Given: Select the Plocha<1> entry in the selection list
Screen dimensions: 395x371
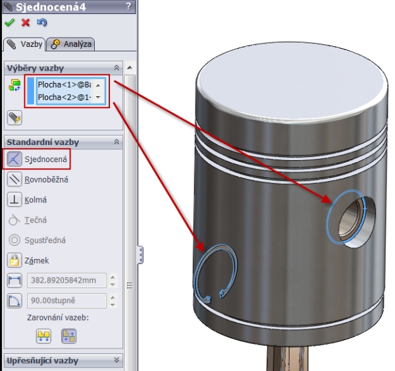Looking at the screenshot, I should [64, 84].
